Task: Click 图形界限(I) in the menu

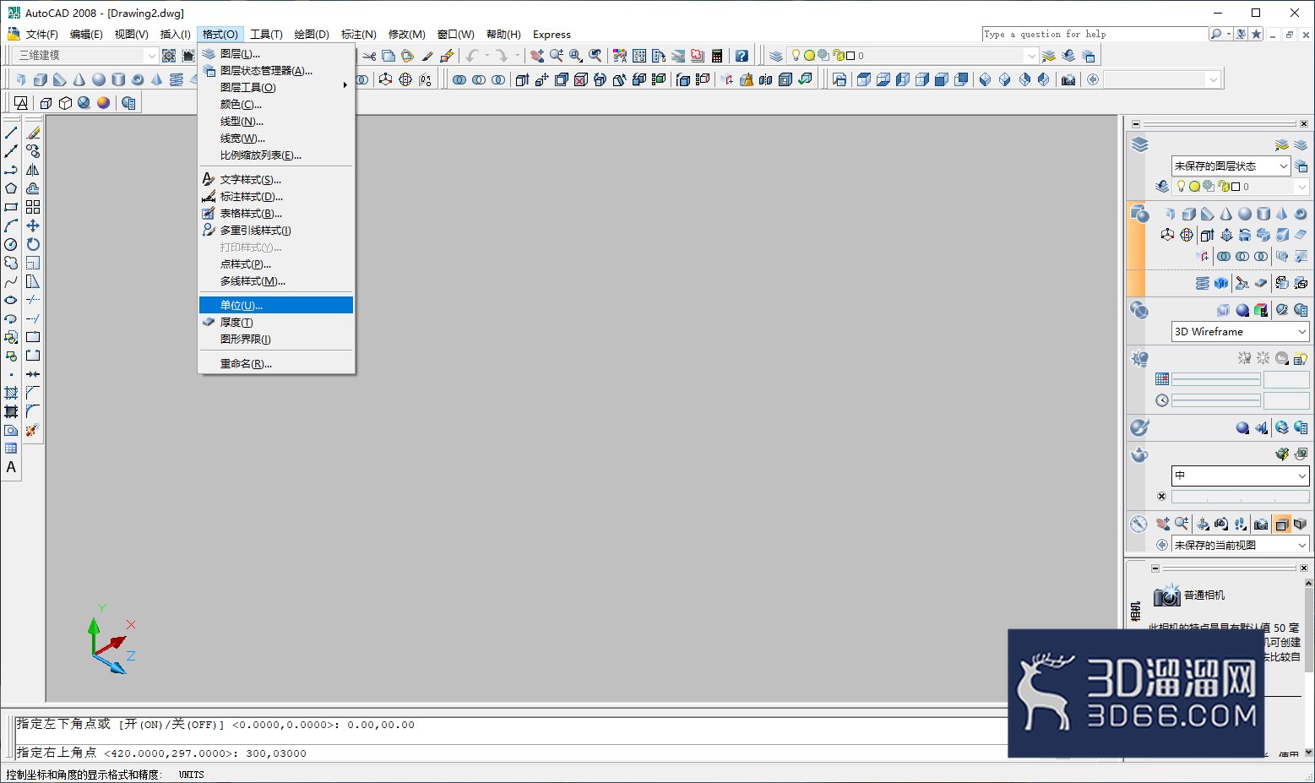Action: [x=276, y=339]
